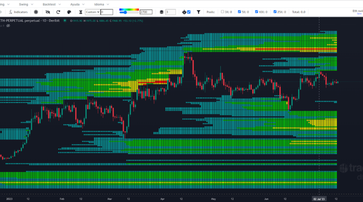Open the Indicators panel
This screenshot has height=202, width=363.
[x=19, y=12]
